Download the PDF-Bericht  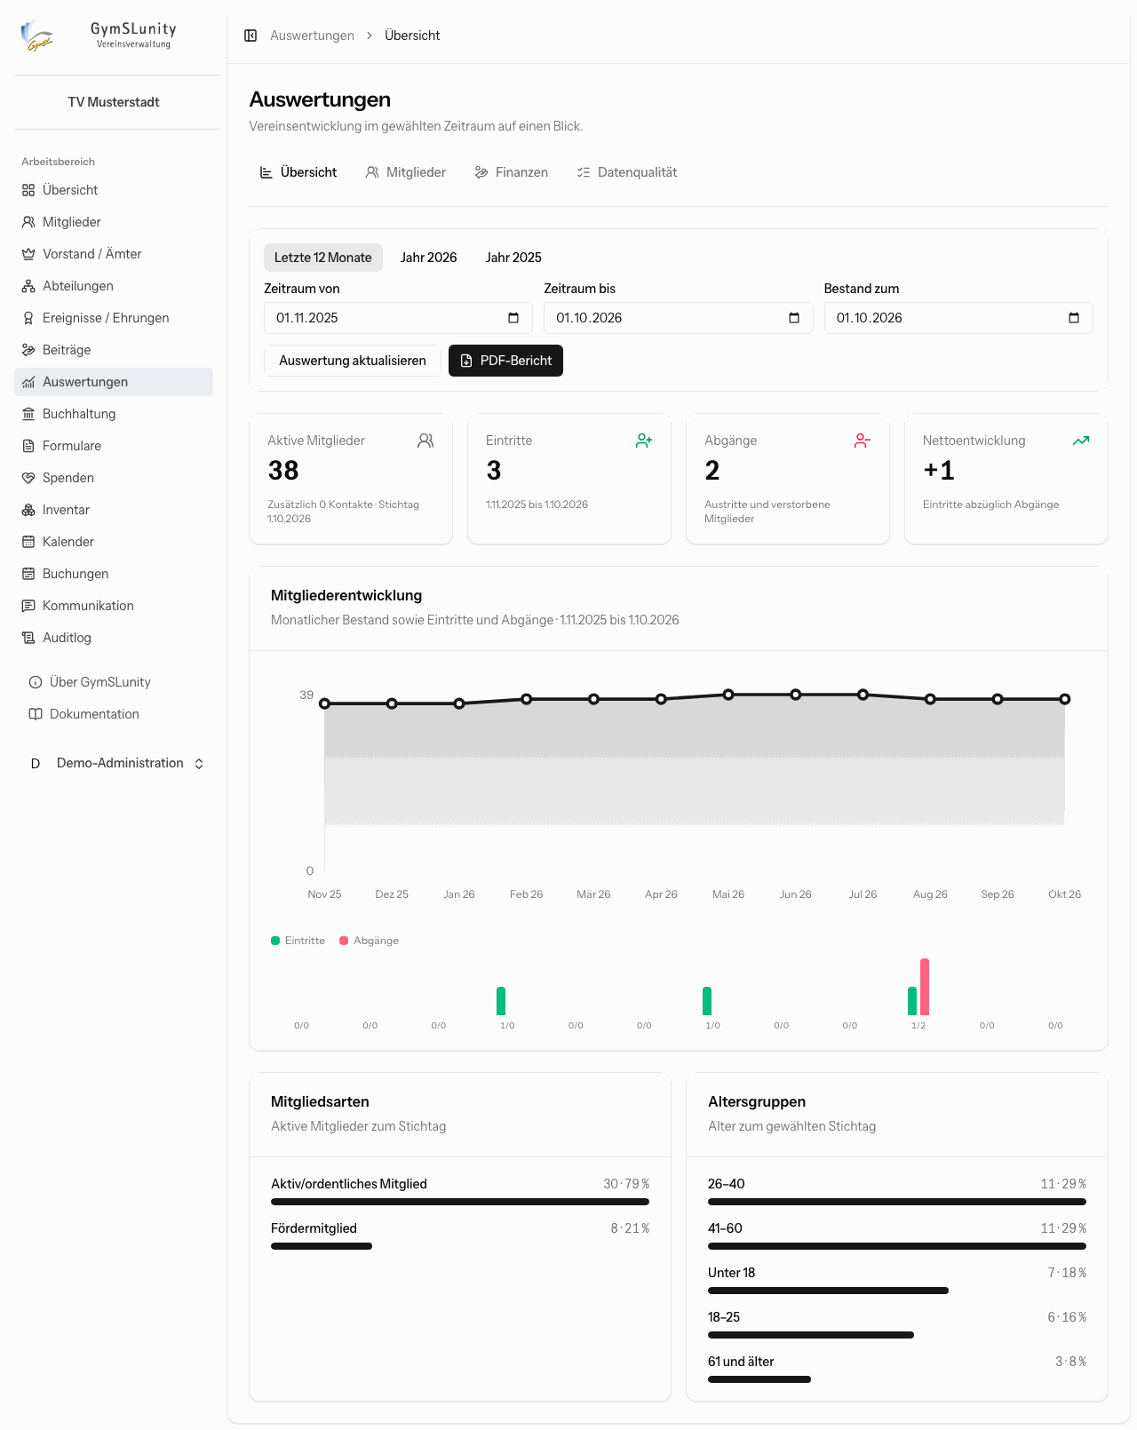(505, 361)
